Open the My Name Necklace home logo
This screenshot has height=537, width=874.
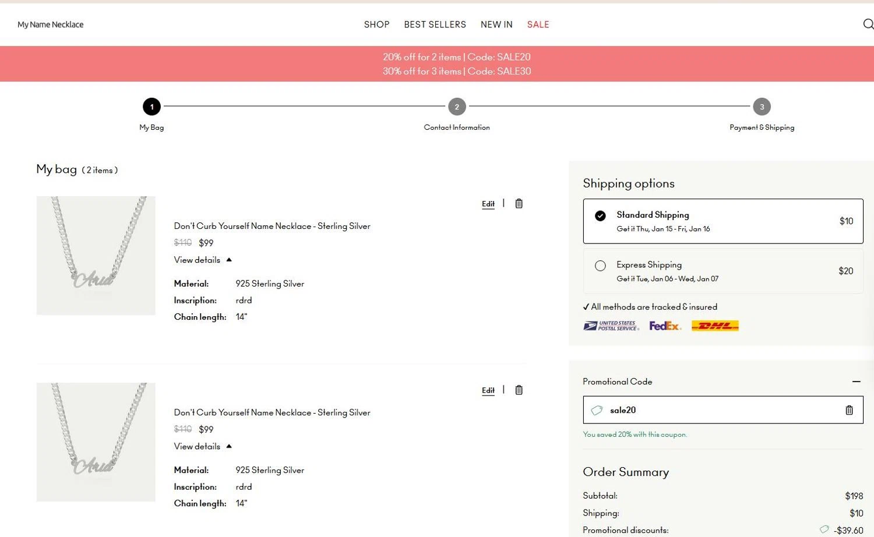[50, 24]
